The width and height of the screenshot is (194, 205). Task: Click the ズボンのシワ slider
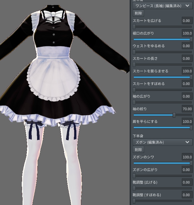click(x=163, y=163)
